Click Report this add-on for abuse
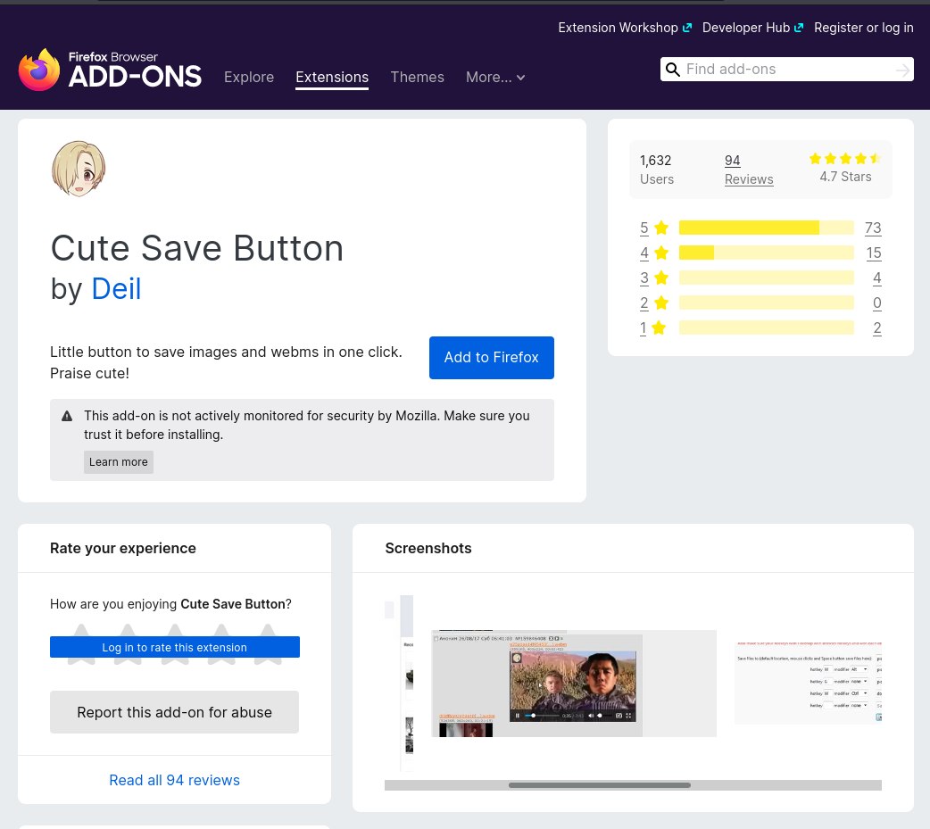The height and width of the screenshot is (829, 930). pyautogui.click(x=174, y=712)
